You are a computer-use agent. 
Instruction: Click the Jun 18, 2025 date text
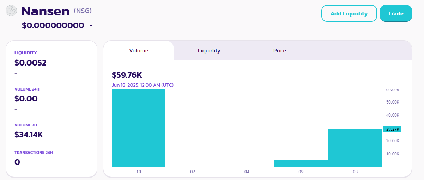[143, 85]
